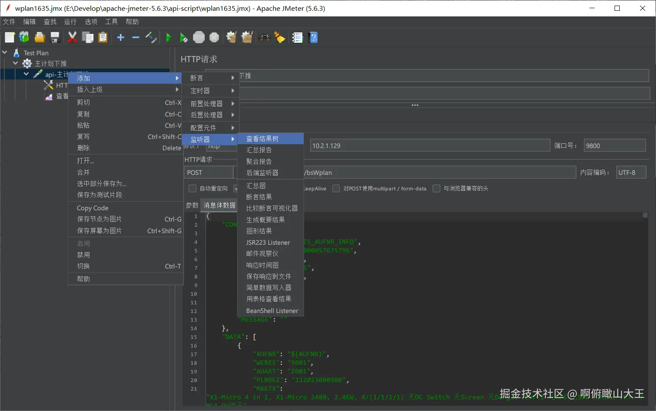
Task: Click Copy Code in context menu
Action: point(126,208)
